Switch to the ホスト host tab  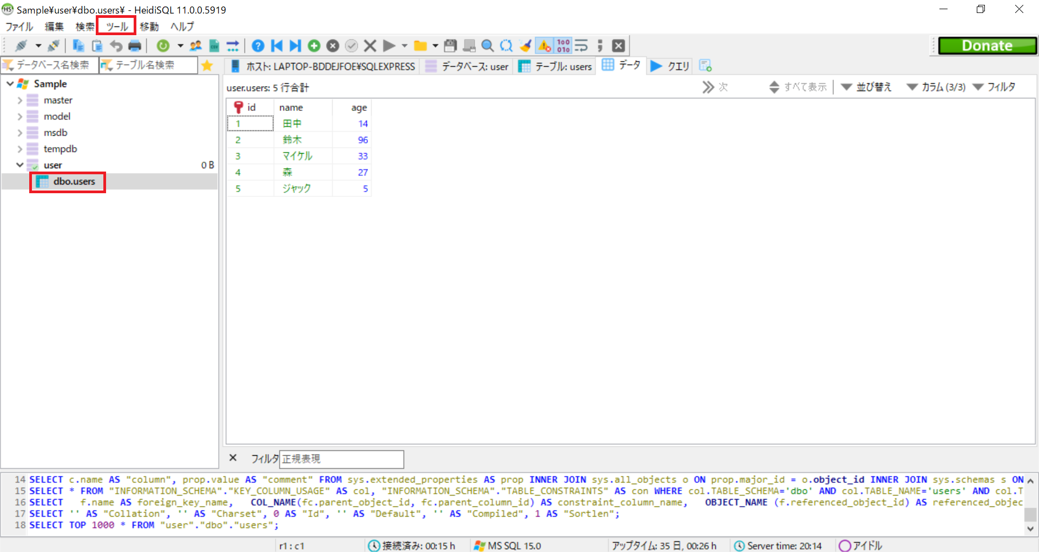point(323,66)
